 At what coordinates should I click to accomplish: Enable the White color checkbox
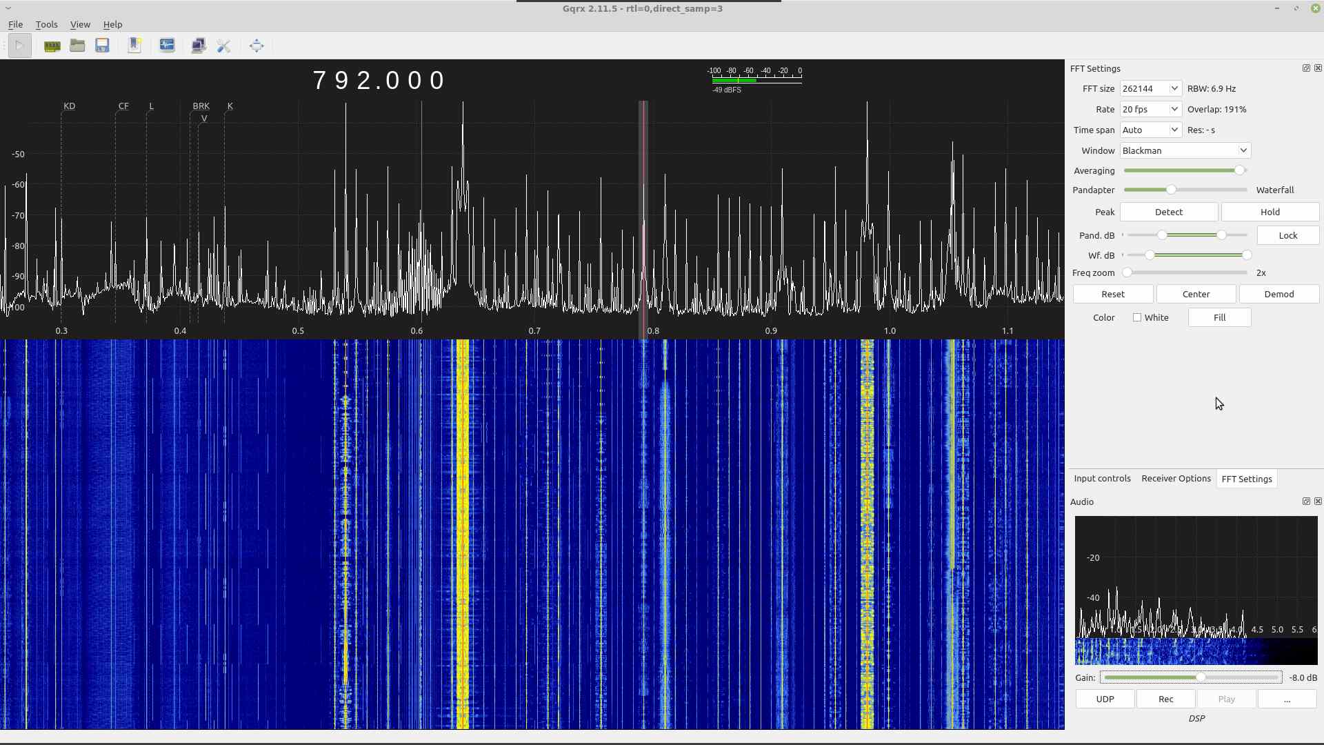1137,318
